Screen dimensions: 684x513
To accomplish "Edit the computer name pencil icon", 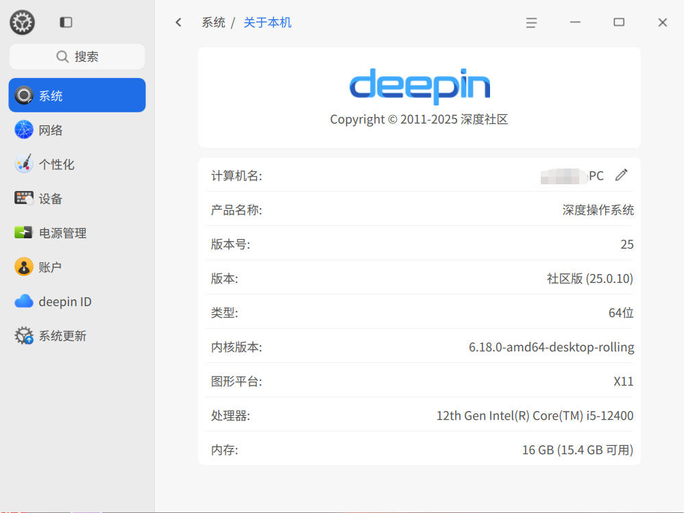I will pos(622,175).
